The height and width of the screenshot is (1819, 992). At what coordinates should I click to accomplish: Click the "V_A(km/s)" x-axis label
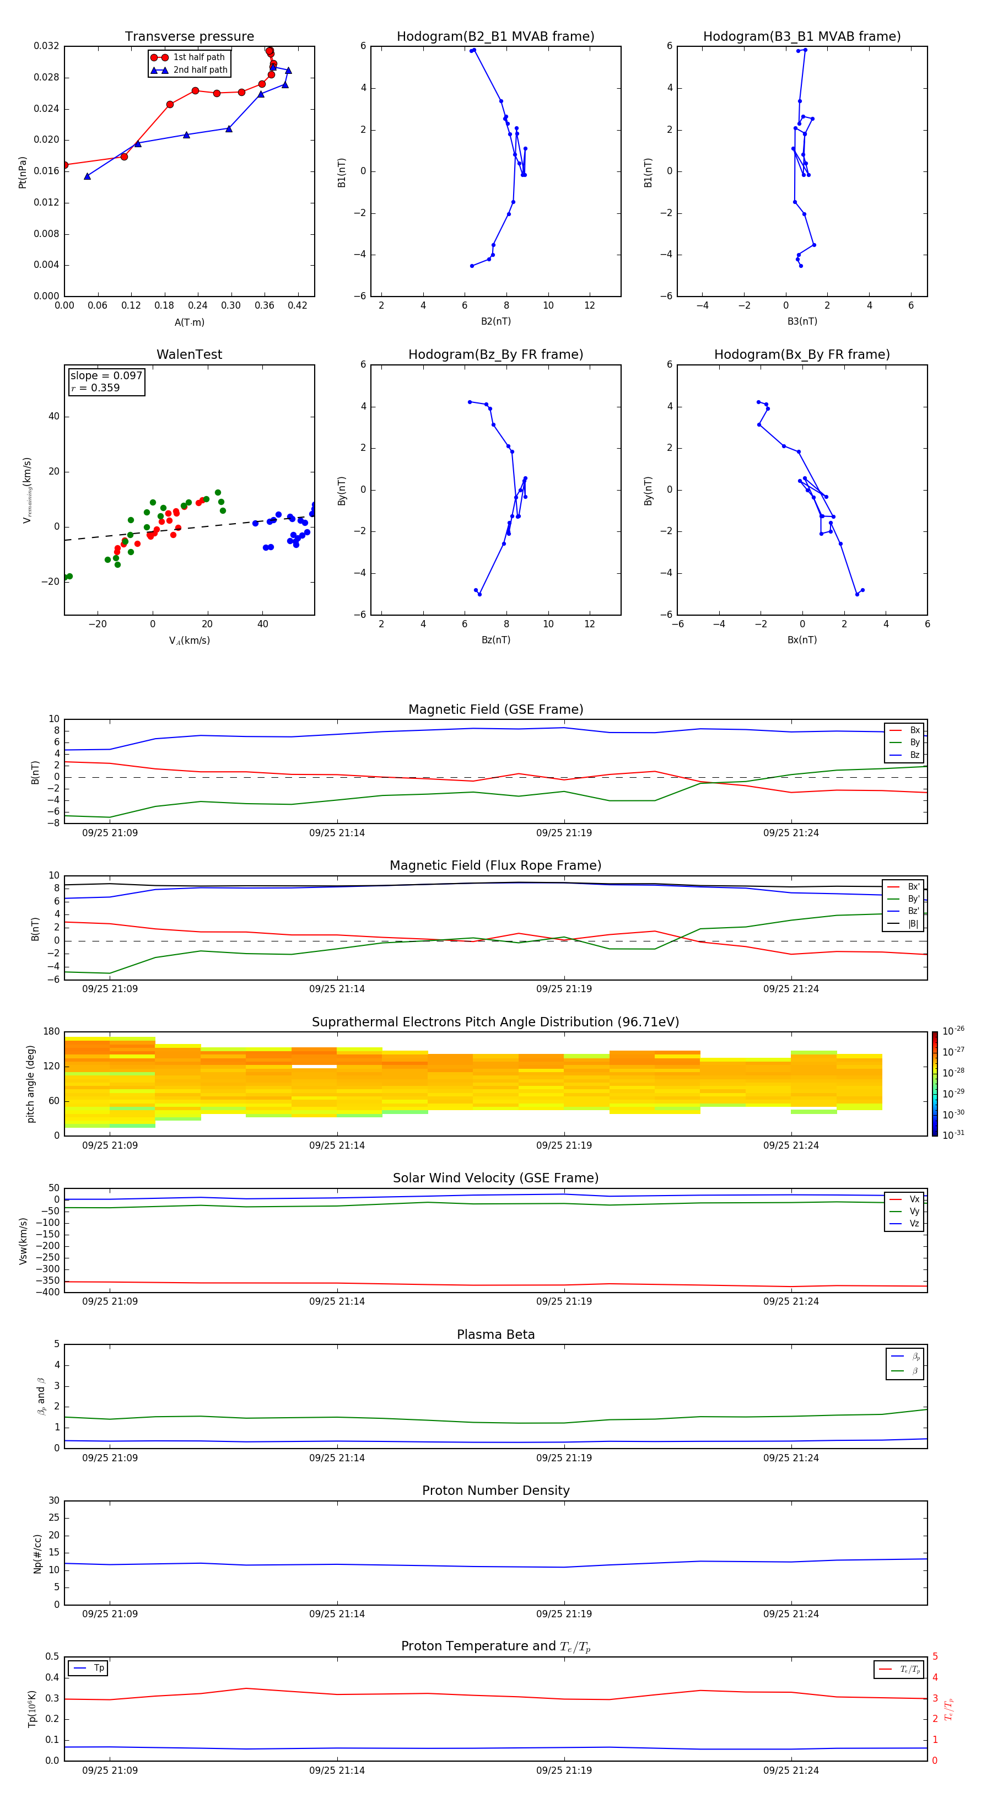coord(189,641)
